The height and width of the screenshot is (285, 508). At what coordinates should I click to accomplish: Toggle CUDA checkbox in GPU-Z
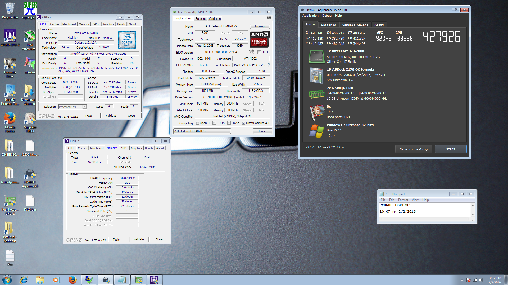214,123
